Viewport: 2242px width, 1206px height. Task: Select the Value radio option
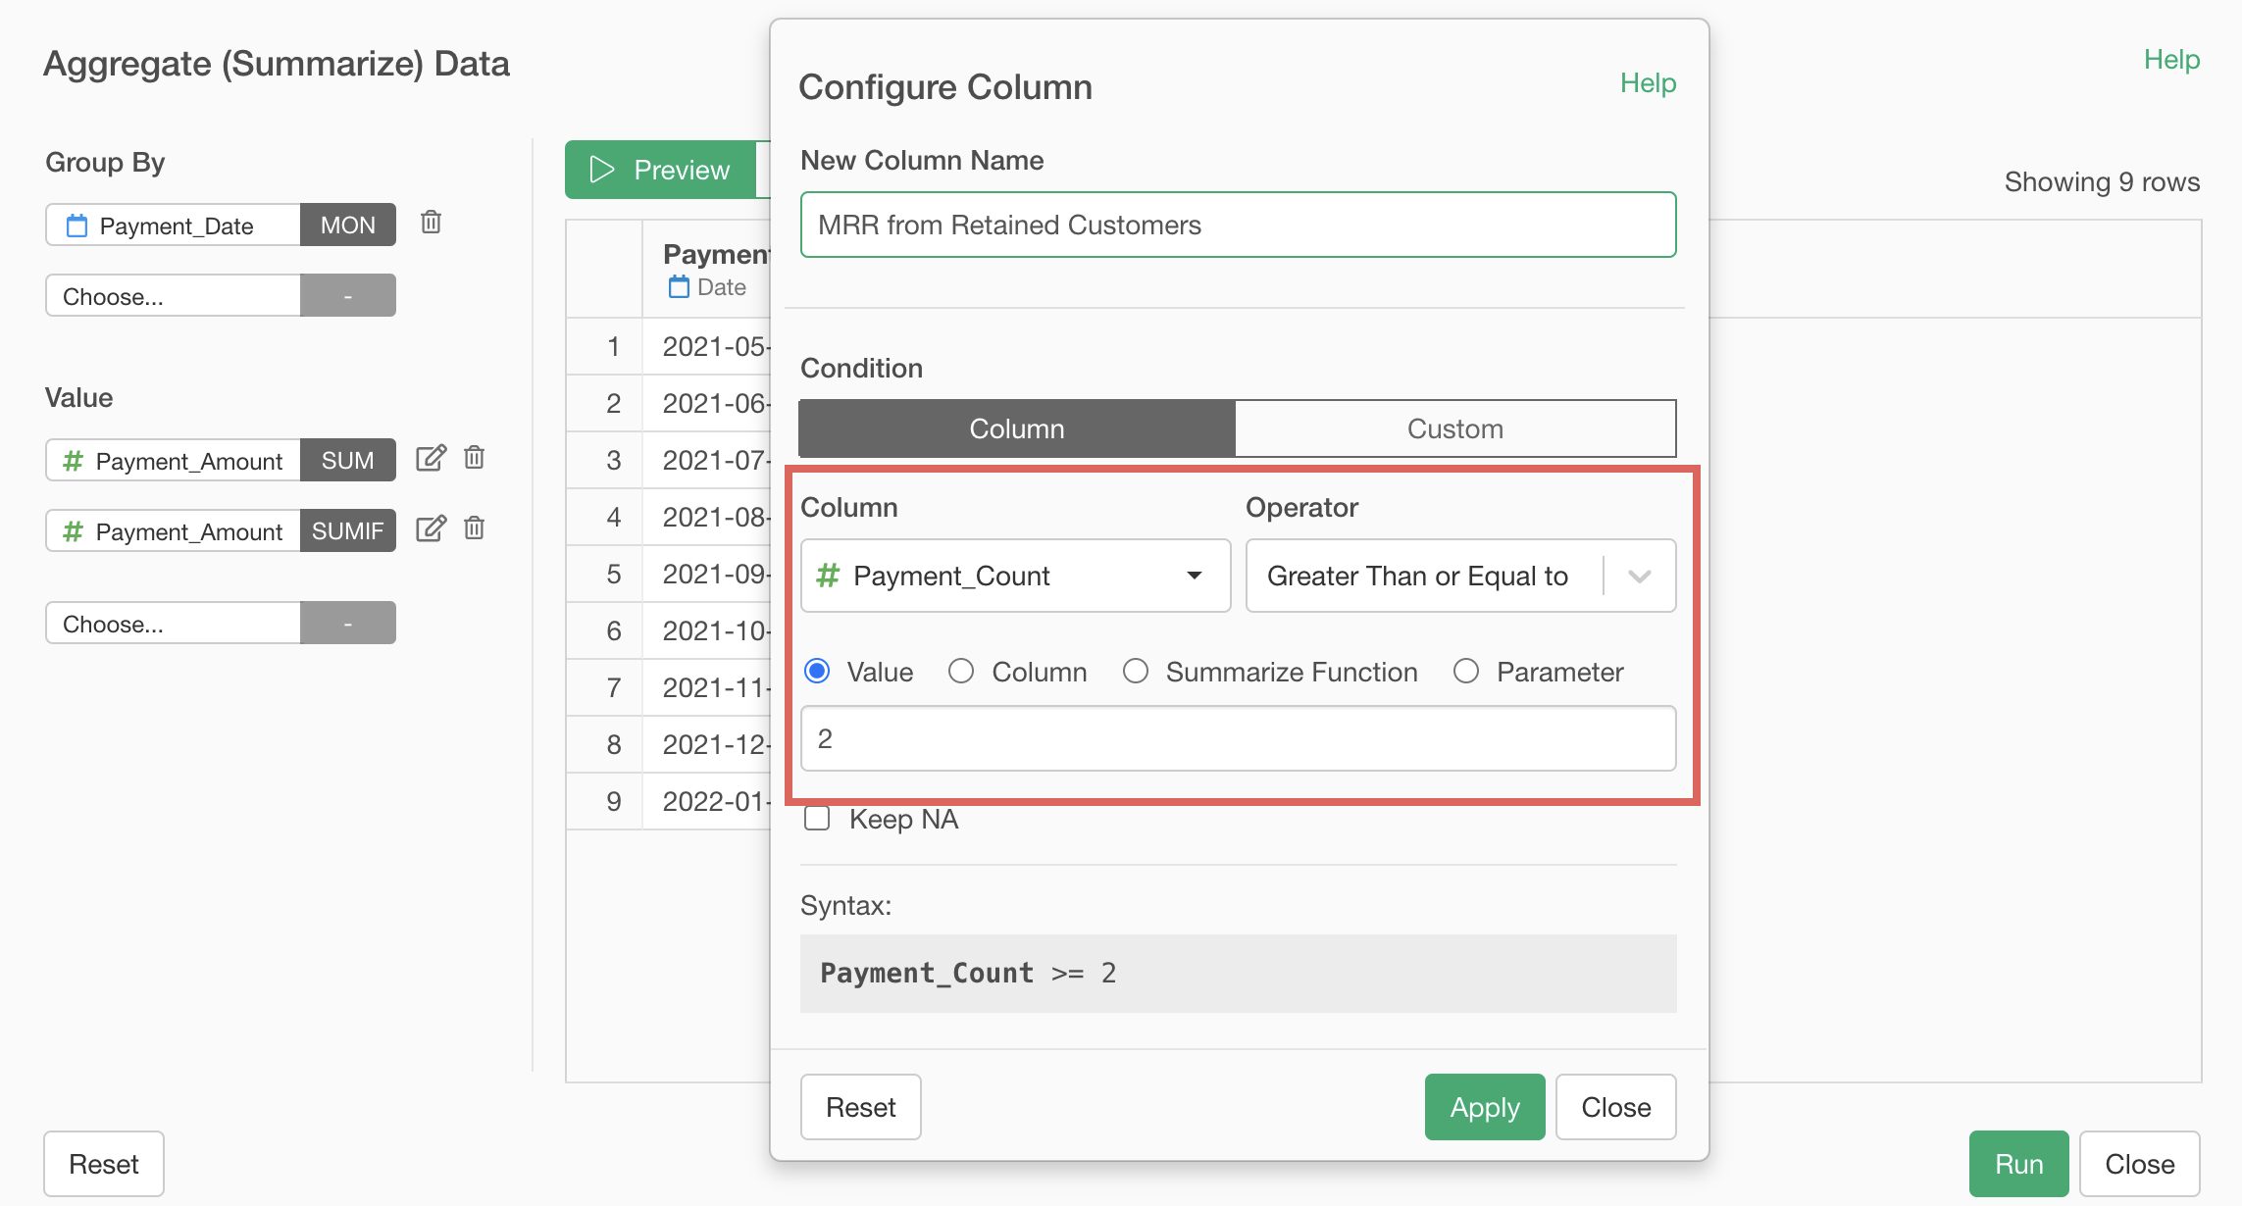point(817,672)
